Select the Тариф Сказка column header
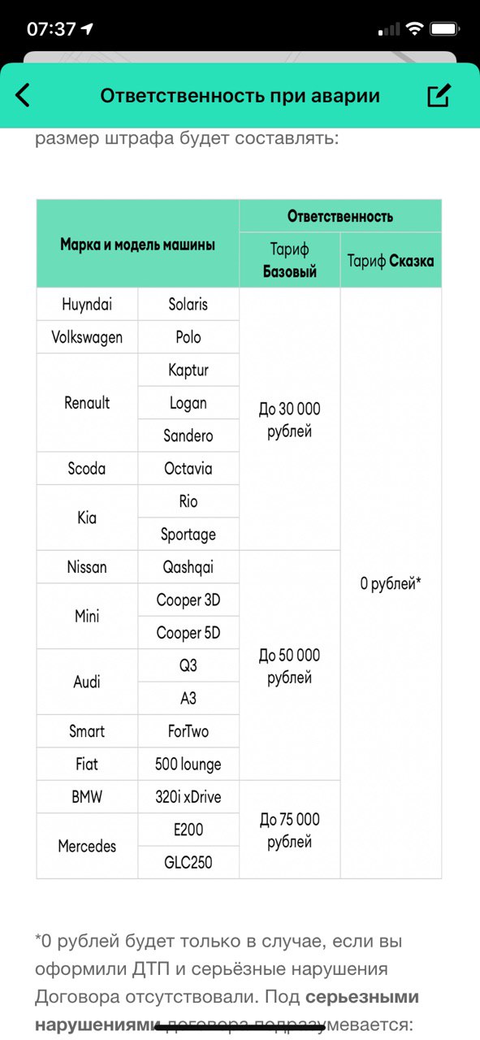 (391, 260)
